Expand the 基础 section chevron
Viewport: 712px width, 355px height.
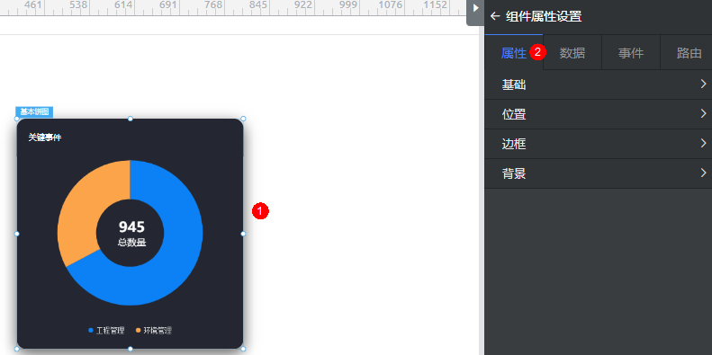pos(703,84)
